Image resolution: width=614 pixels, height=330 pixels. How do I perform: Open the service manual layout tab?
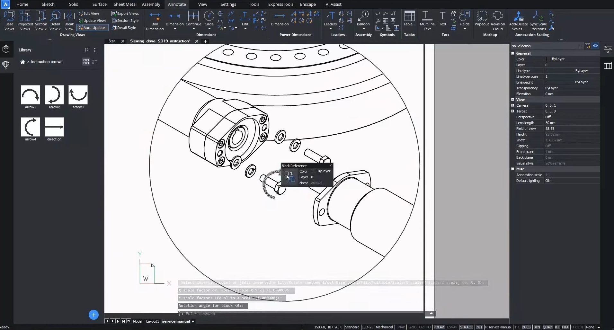point(176,321)
